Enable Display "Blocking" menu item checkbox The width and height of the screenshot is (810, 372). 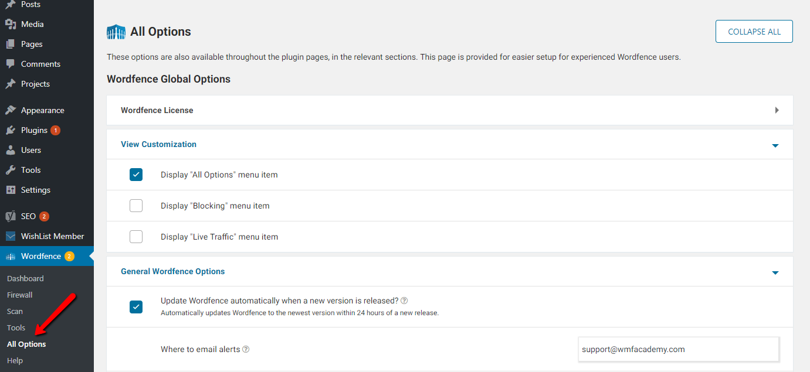click(136, 206)
